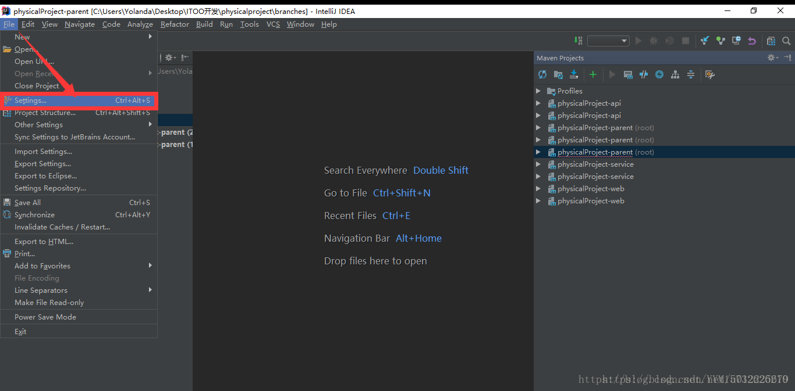Image resolution: width=795 pixels, height=391 pixels.
Task: Toggle Maven Offline Mode
Action: click(x=644, y=74)
